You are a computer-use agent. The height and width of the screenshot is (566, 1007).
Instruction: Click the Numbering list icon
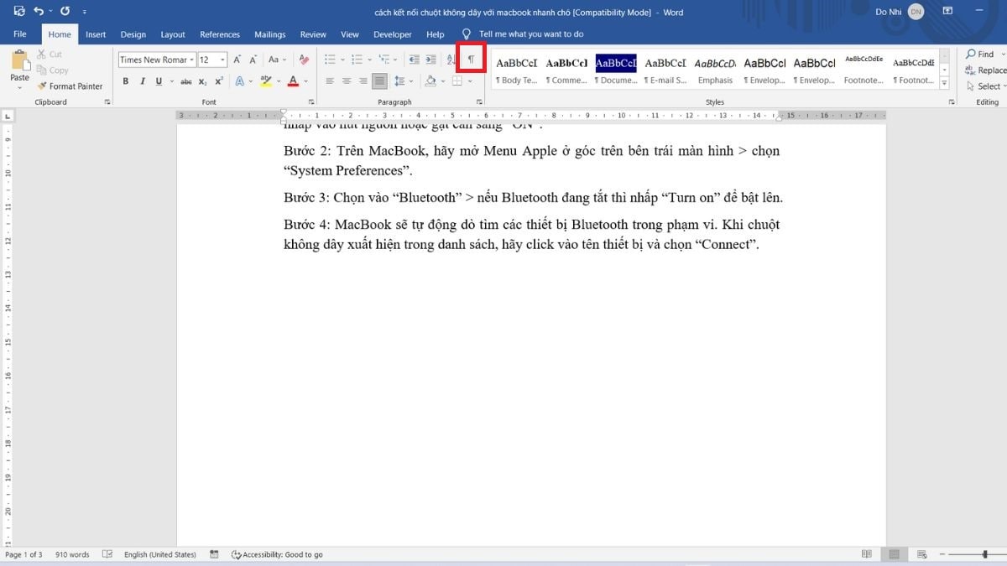click(x=357, y=60)
